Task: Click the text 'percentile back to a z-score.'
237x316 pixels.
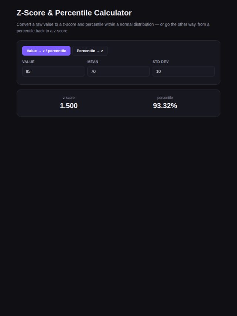Action: pos(42,31)
